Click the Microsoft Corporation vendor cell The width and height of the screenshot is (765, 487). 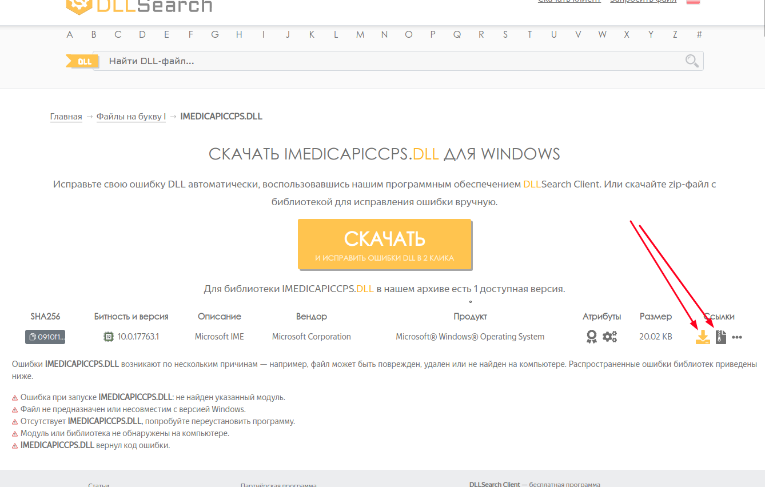[312, 337]
